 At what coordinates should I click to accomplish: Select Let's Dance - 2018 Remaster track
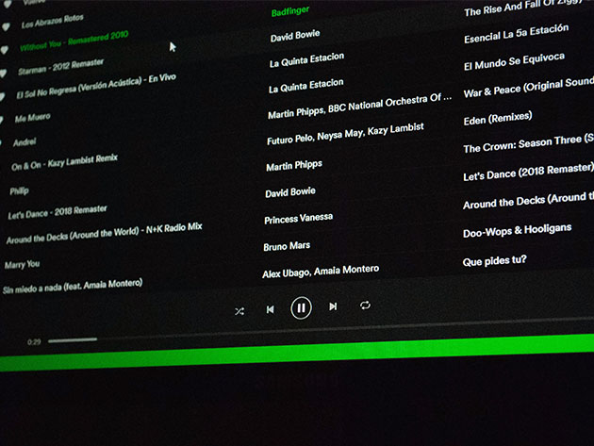[57, 212]
